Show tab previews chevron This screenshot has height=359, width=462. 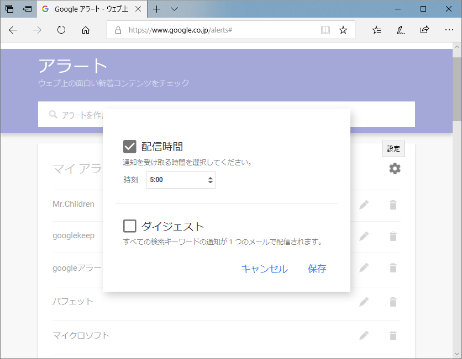pyautogui.click(x=174, y=9)
